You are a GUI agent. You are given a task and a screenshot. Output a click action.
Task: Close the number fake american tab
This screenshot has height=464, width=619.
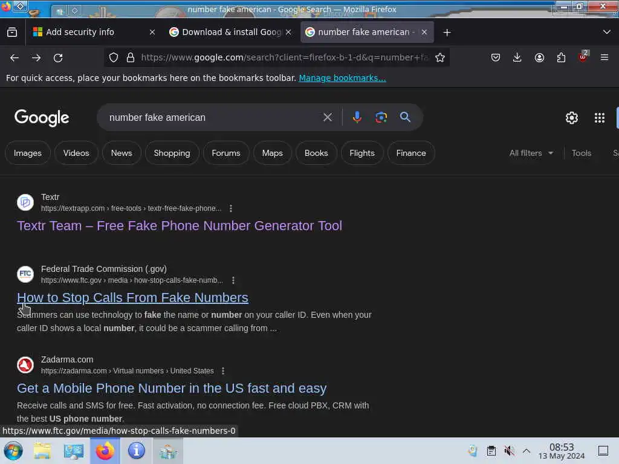(x=424, y=33)
